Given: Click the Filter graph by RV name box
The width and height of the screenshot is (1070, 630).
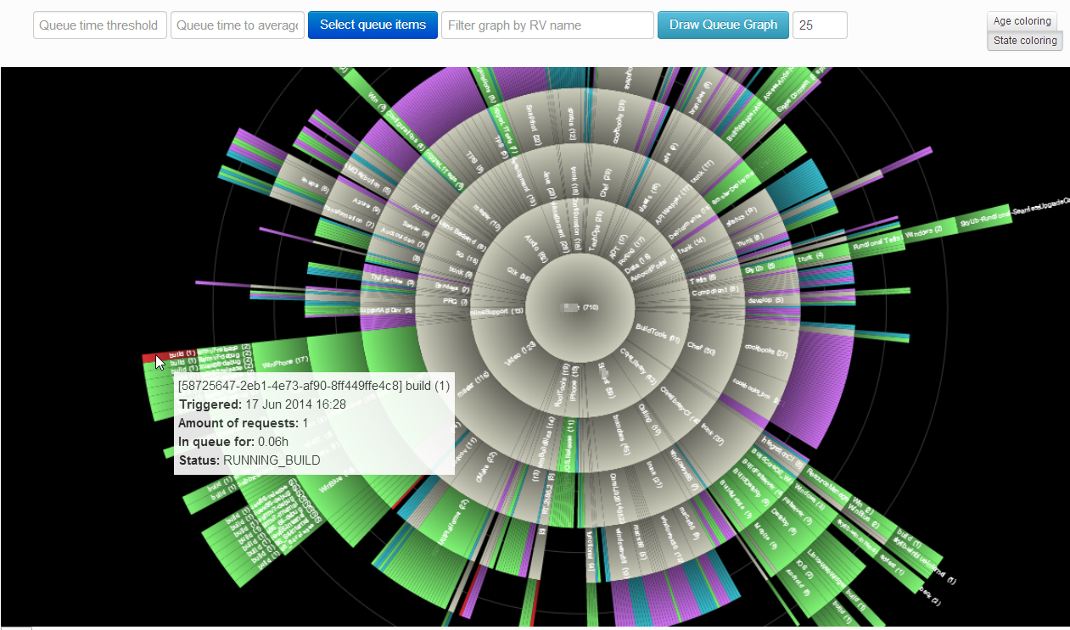Looking at the screenshot, I should click(547, 25).
